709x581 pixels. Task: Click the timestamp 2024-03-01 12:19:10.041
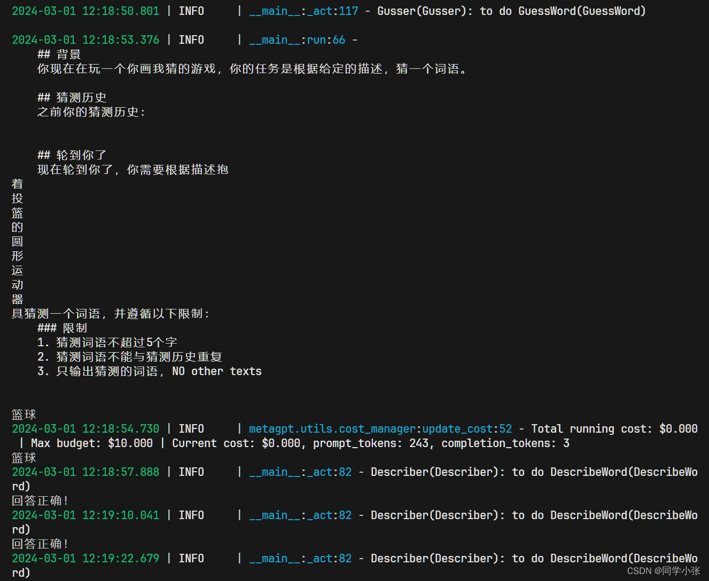coord(85,515)
